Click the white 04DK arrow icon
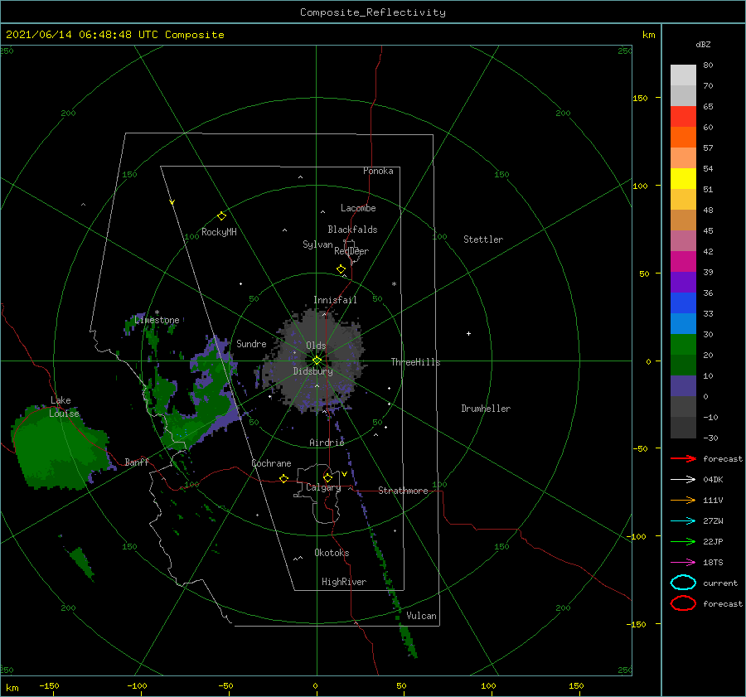Viewport: 746px width, 697px height. [683, 479]
